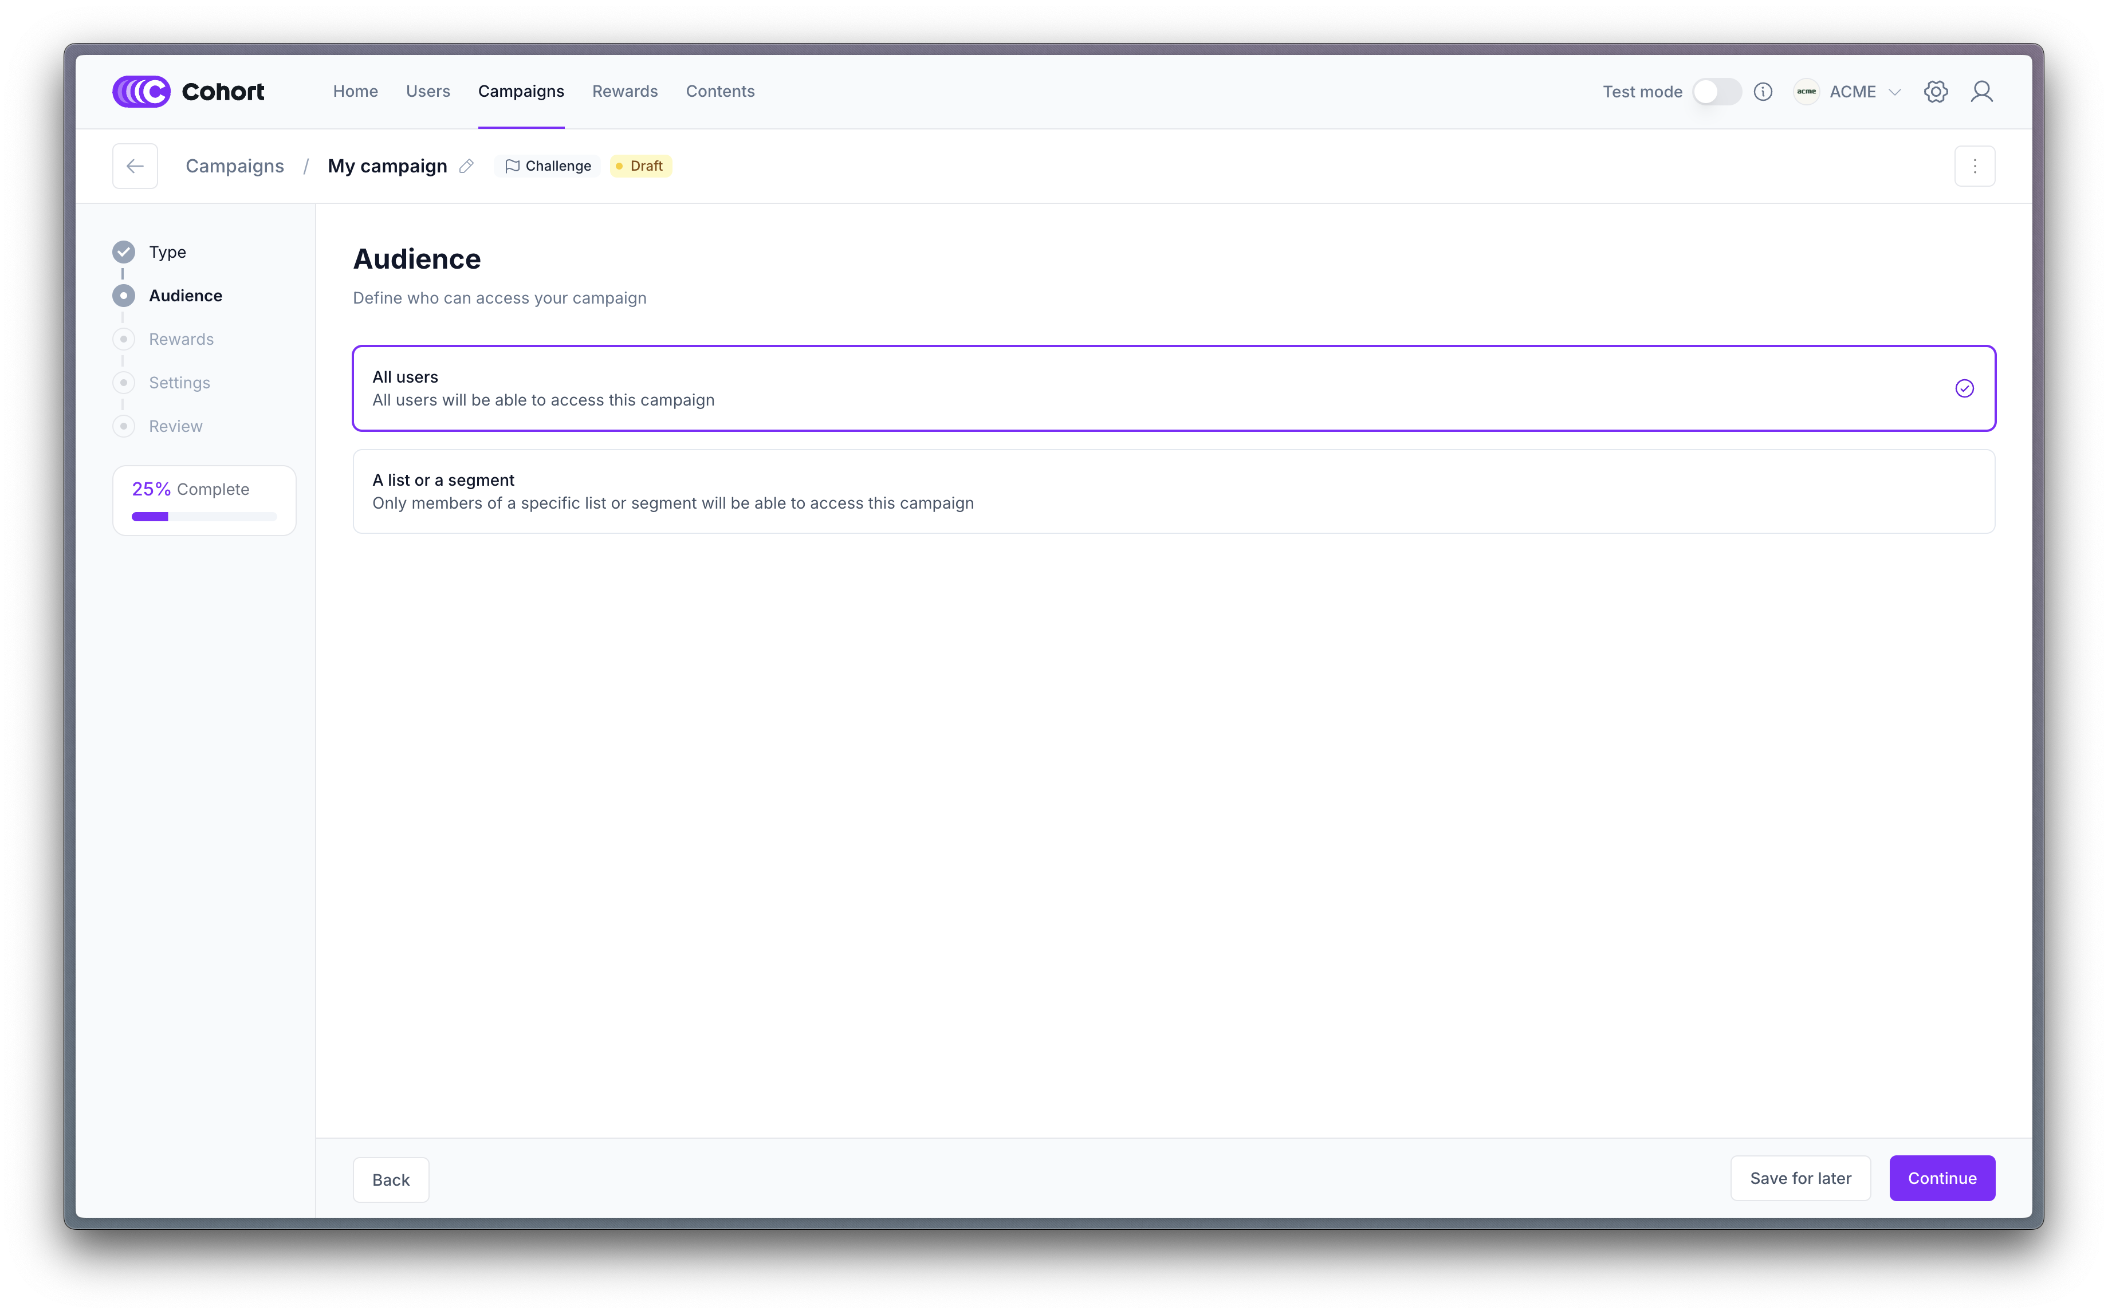Viewport: 2108px width, 1314px height.
Task: Click the Test mode info icon
Action: 1763,91
